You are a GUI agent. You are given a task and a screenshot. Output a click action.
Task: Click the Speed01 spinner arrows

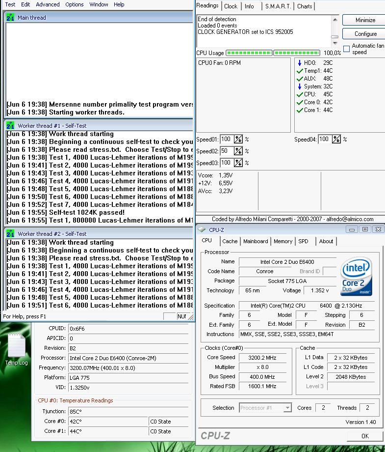pos(238,139)
